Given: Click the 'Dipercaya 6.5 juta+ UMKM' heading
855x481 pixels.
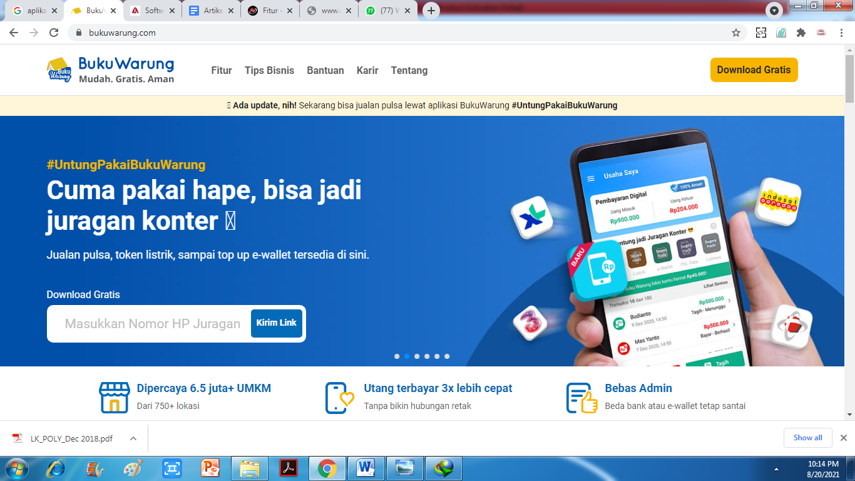Looking at the screenshot, I should (x=204, y=388).
